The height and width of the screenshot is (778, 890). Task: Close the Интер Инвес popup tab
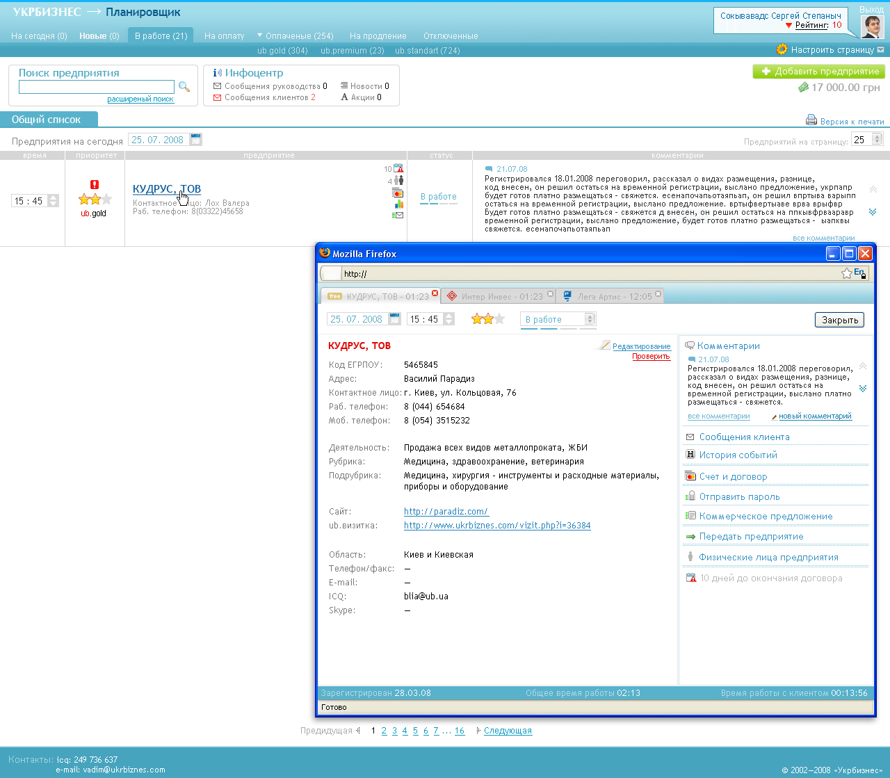coord(550,293)
